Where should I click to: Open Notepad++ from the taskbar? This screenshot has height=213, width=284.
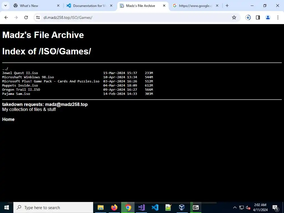tap(168, 207)
